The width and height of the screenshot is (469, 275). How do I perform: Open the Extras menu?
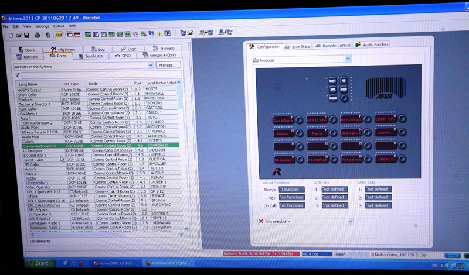[59, 26]
